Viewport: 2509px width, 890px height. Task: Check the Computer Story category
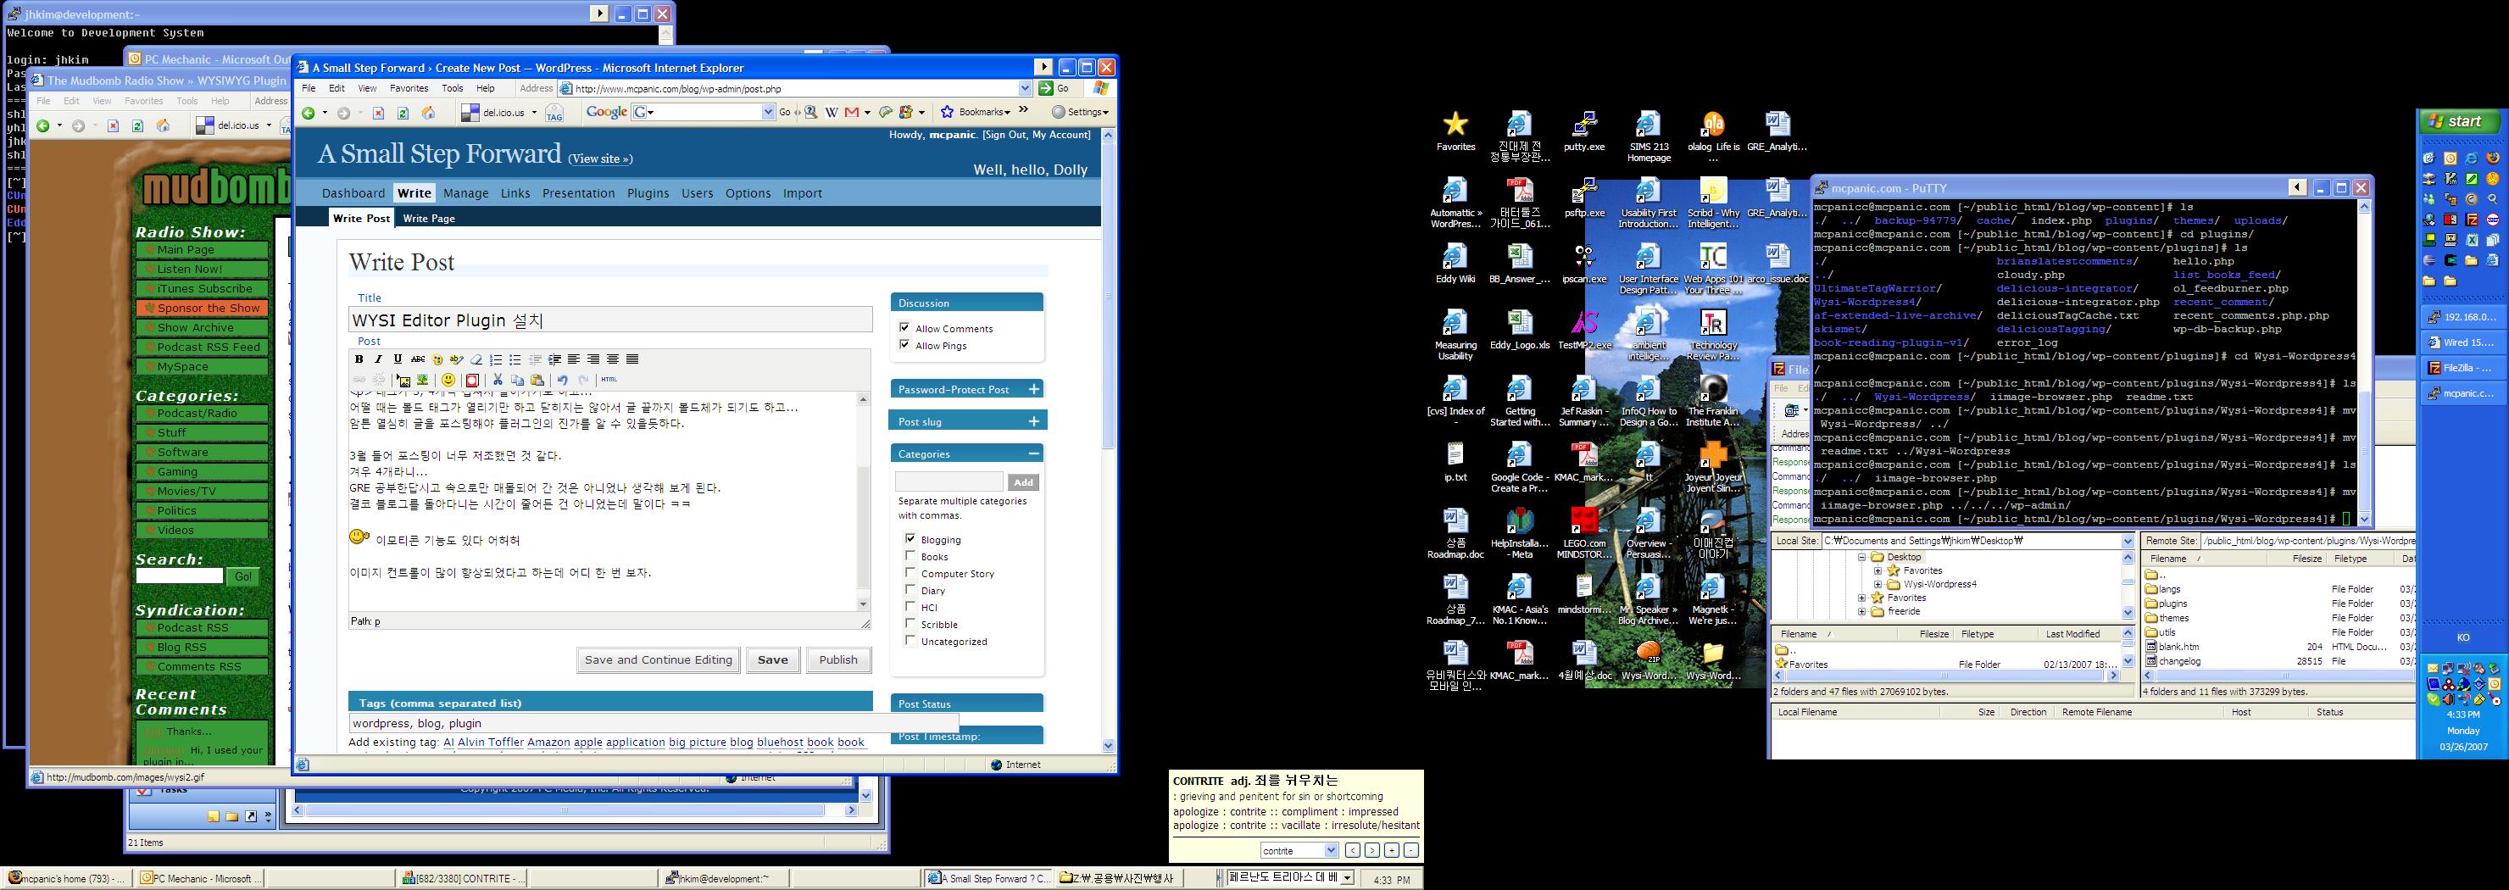pos(910,572)
